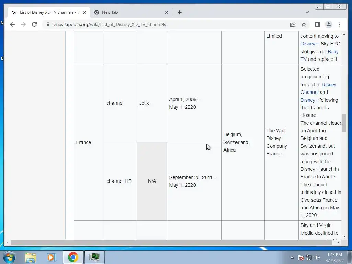Show hidden tray icons arrow

click(292, 257)
